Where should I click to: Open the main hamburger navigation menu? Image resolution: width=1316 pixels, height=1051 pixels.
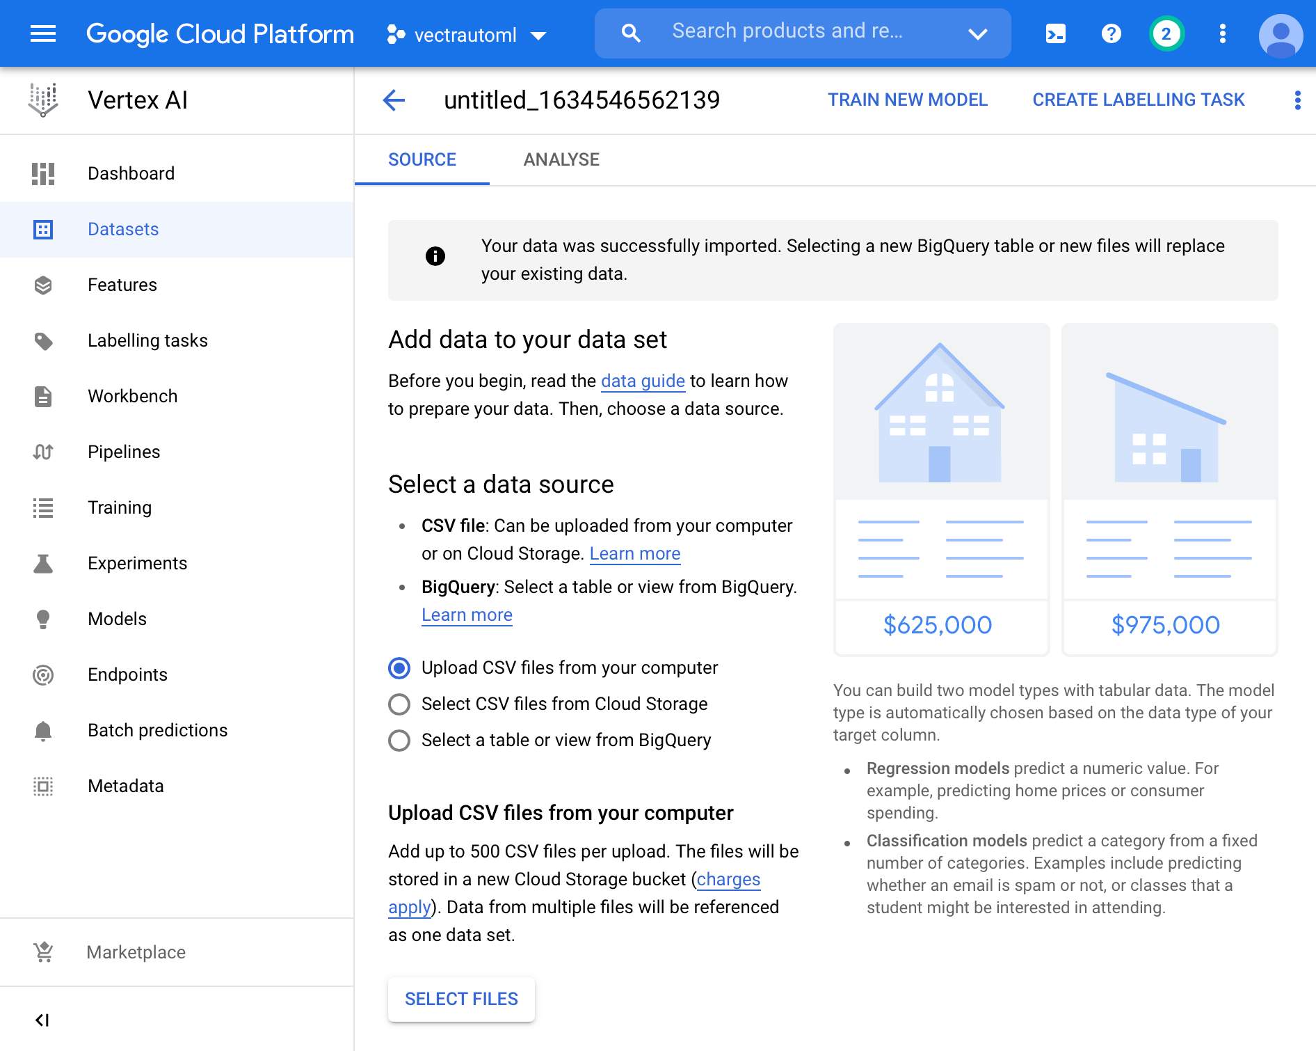(x=43, y=33)
